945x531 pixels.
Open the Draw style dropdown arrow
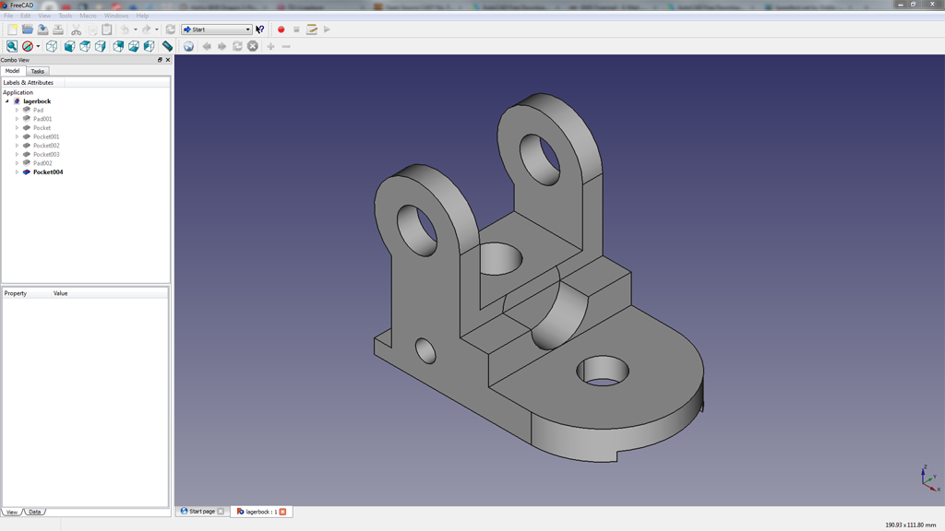click(x=38, y=46)
